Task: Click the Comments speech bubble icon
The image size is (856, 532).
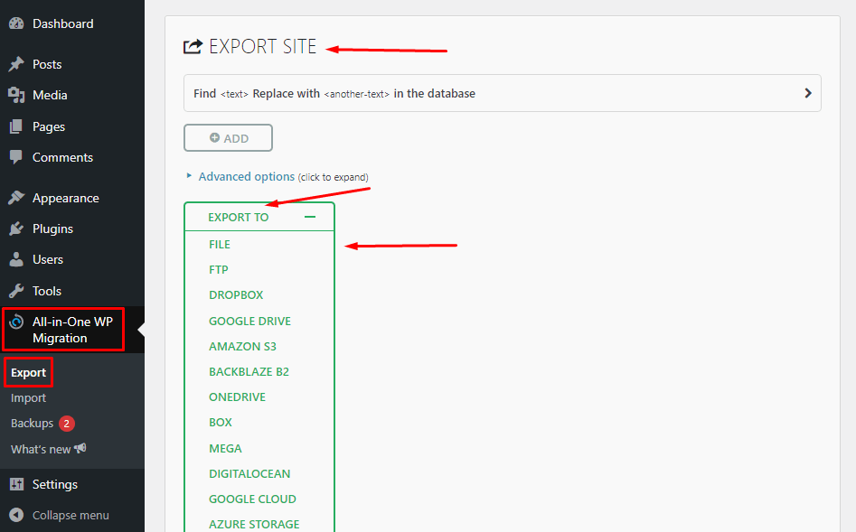Action: pos(16,157)
